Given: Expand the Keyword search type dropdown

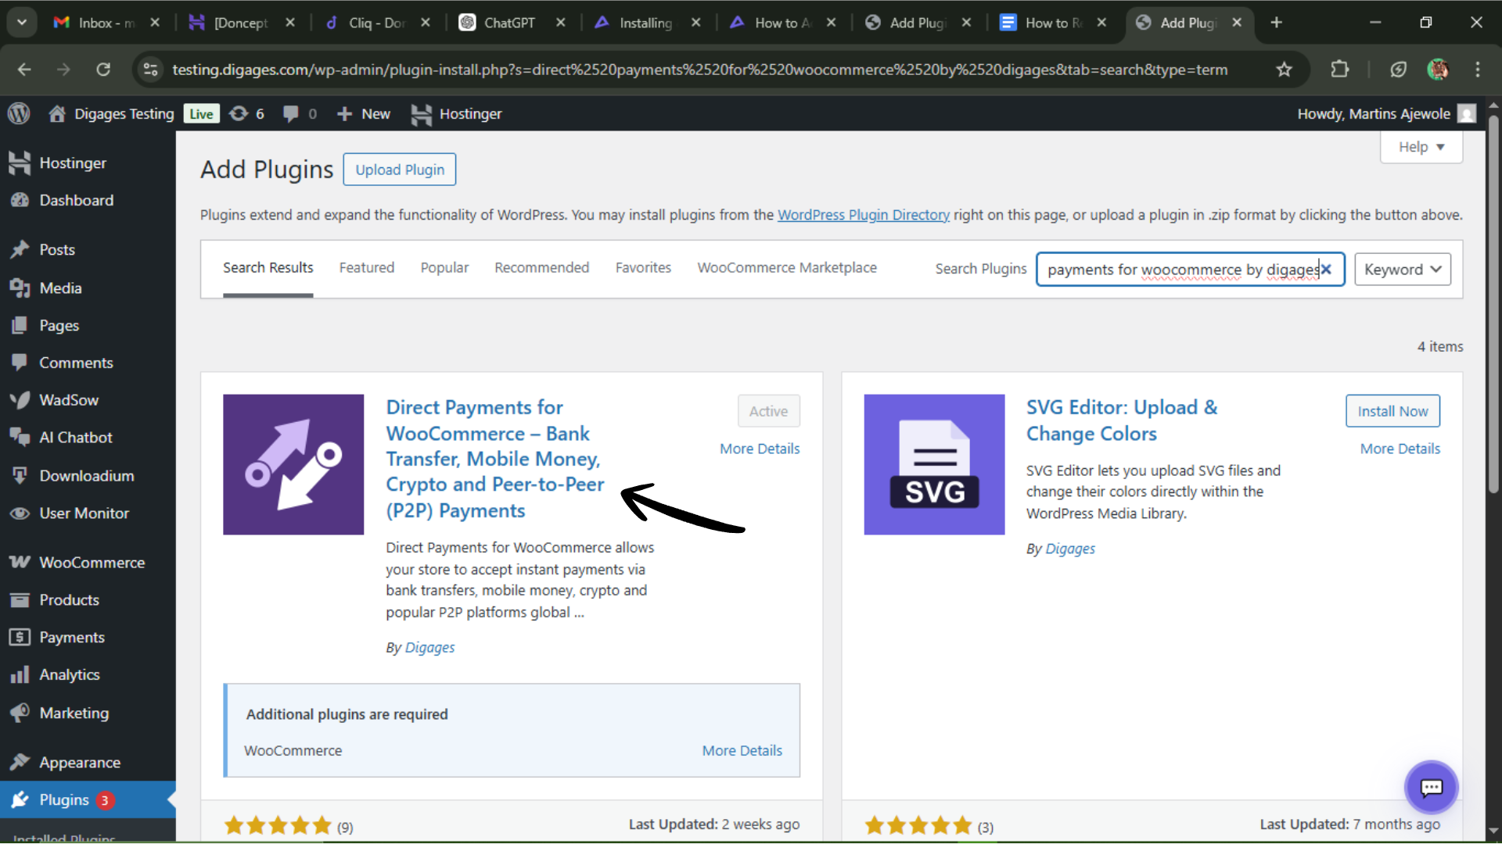Looking at the screenshot, I should pyautogui.click(x=1402, y=270).
